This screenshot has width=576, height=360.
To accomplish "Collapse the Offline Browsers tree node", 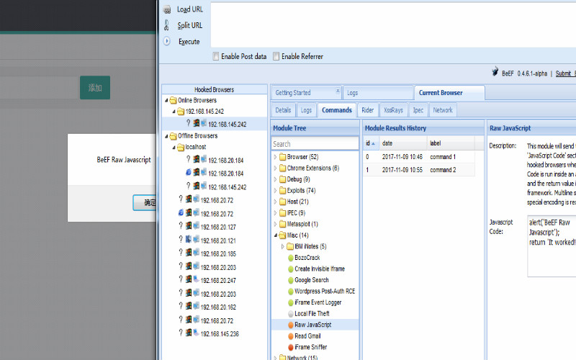I will (166, 136).
